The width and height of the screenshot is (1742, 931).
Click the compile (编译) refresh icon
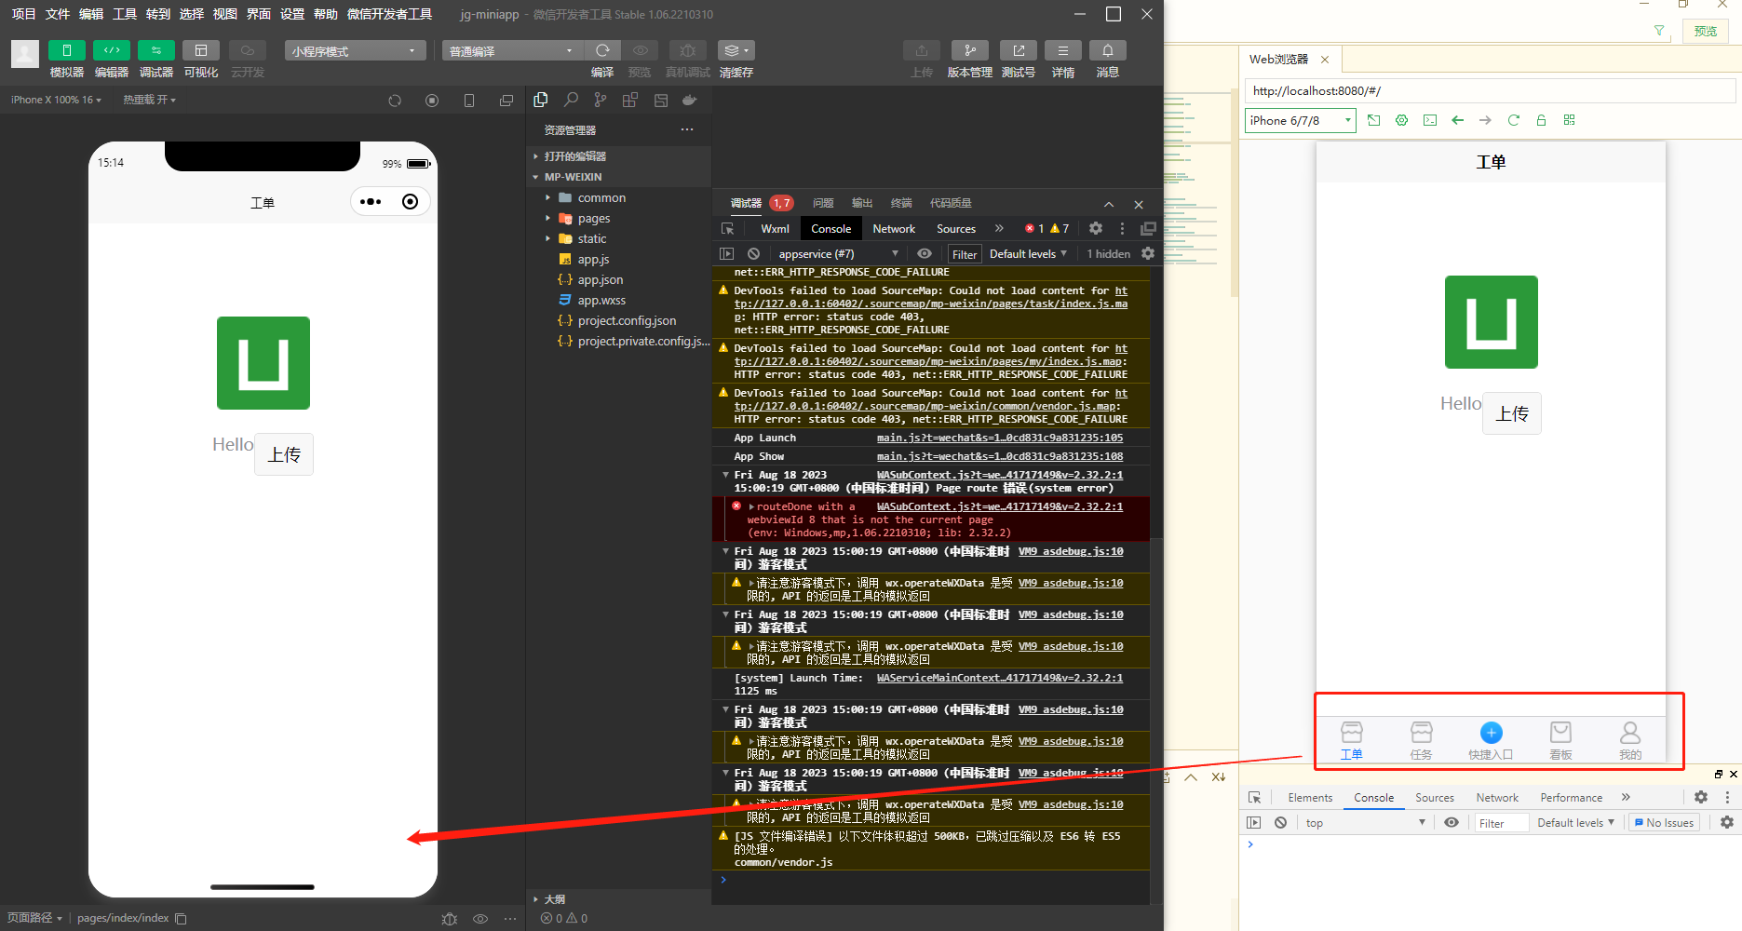click(602, 50)
